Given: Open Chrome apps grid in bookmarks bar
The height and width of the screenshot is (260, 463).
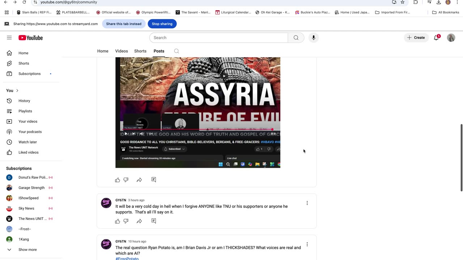Looking at the screenshot, I should click(x=7, y=12).
